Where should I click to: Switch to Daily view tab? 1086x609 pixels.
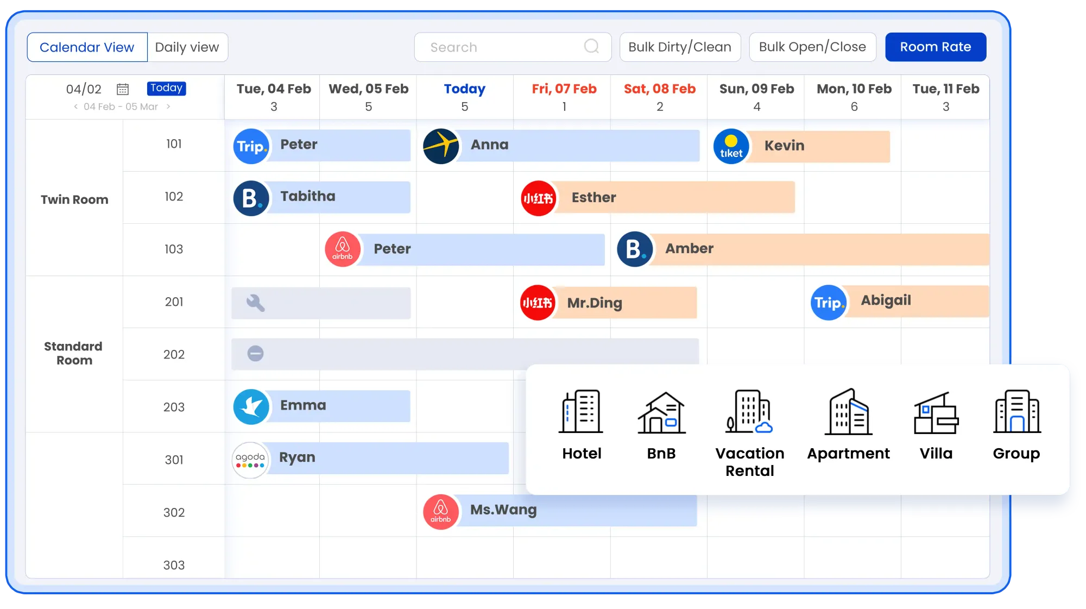(187, 47)
